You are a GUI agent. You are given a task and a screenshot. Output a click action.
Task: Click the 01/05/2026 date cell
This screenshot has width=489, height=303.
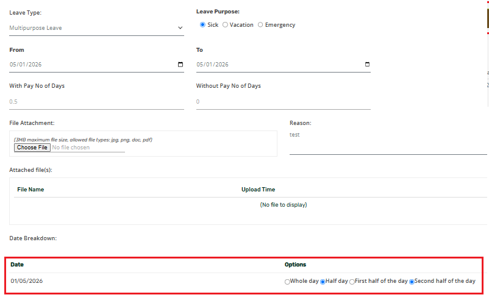point(26,281)
